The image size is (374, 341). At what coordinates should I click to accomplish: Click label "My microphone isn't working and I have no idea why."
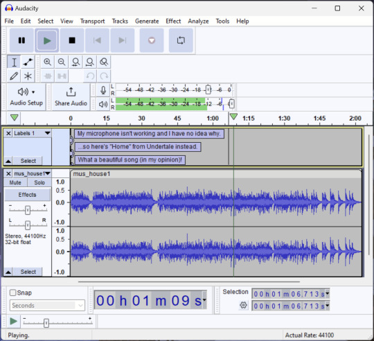coord(149,134)
